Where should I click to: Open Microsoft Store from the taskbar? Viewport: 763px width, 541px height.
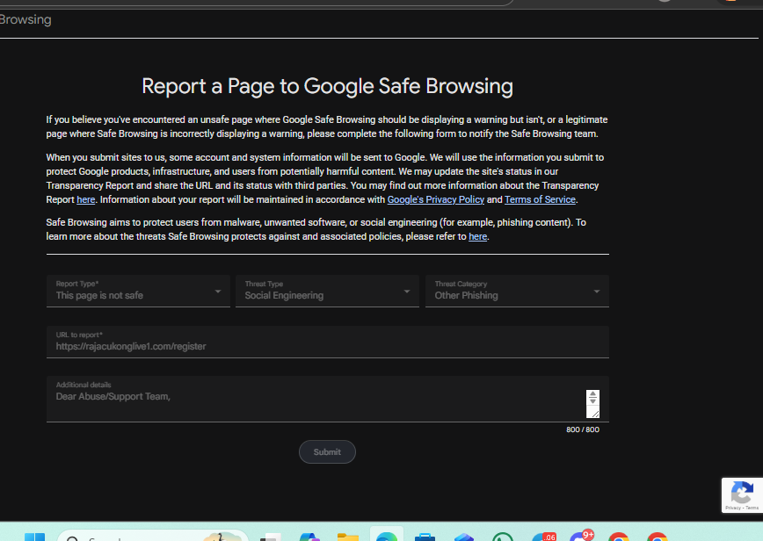pyautogui.click(x=425, y=537)
